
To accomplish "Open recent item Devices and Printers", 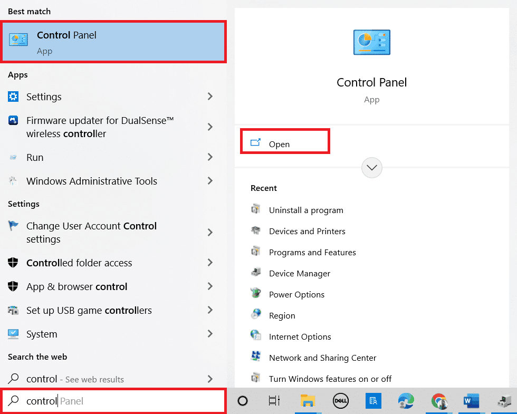I will [307, 232].
